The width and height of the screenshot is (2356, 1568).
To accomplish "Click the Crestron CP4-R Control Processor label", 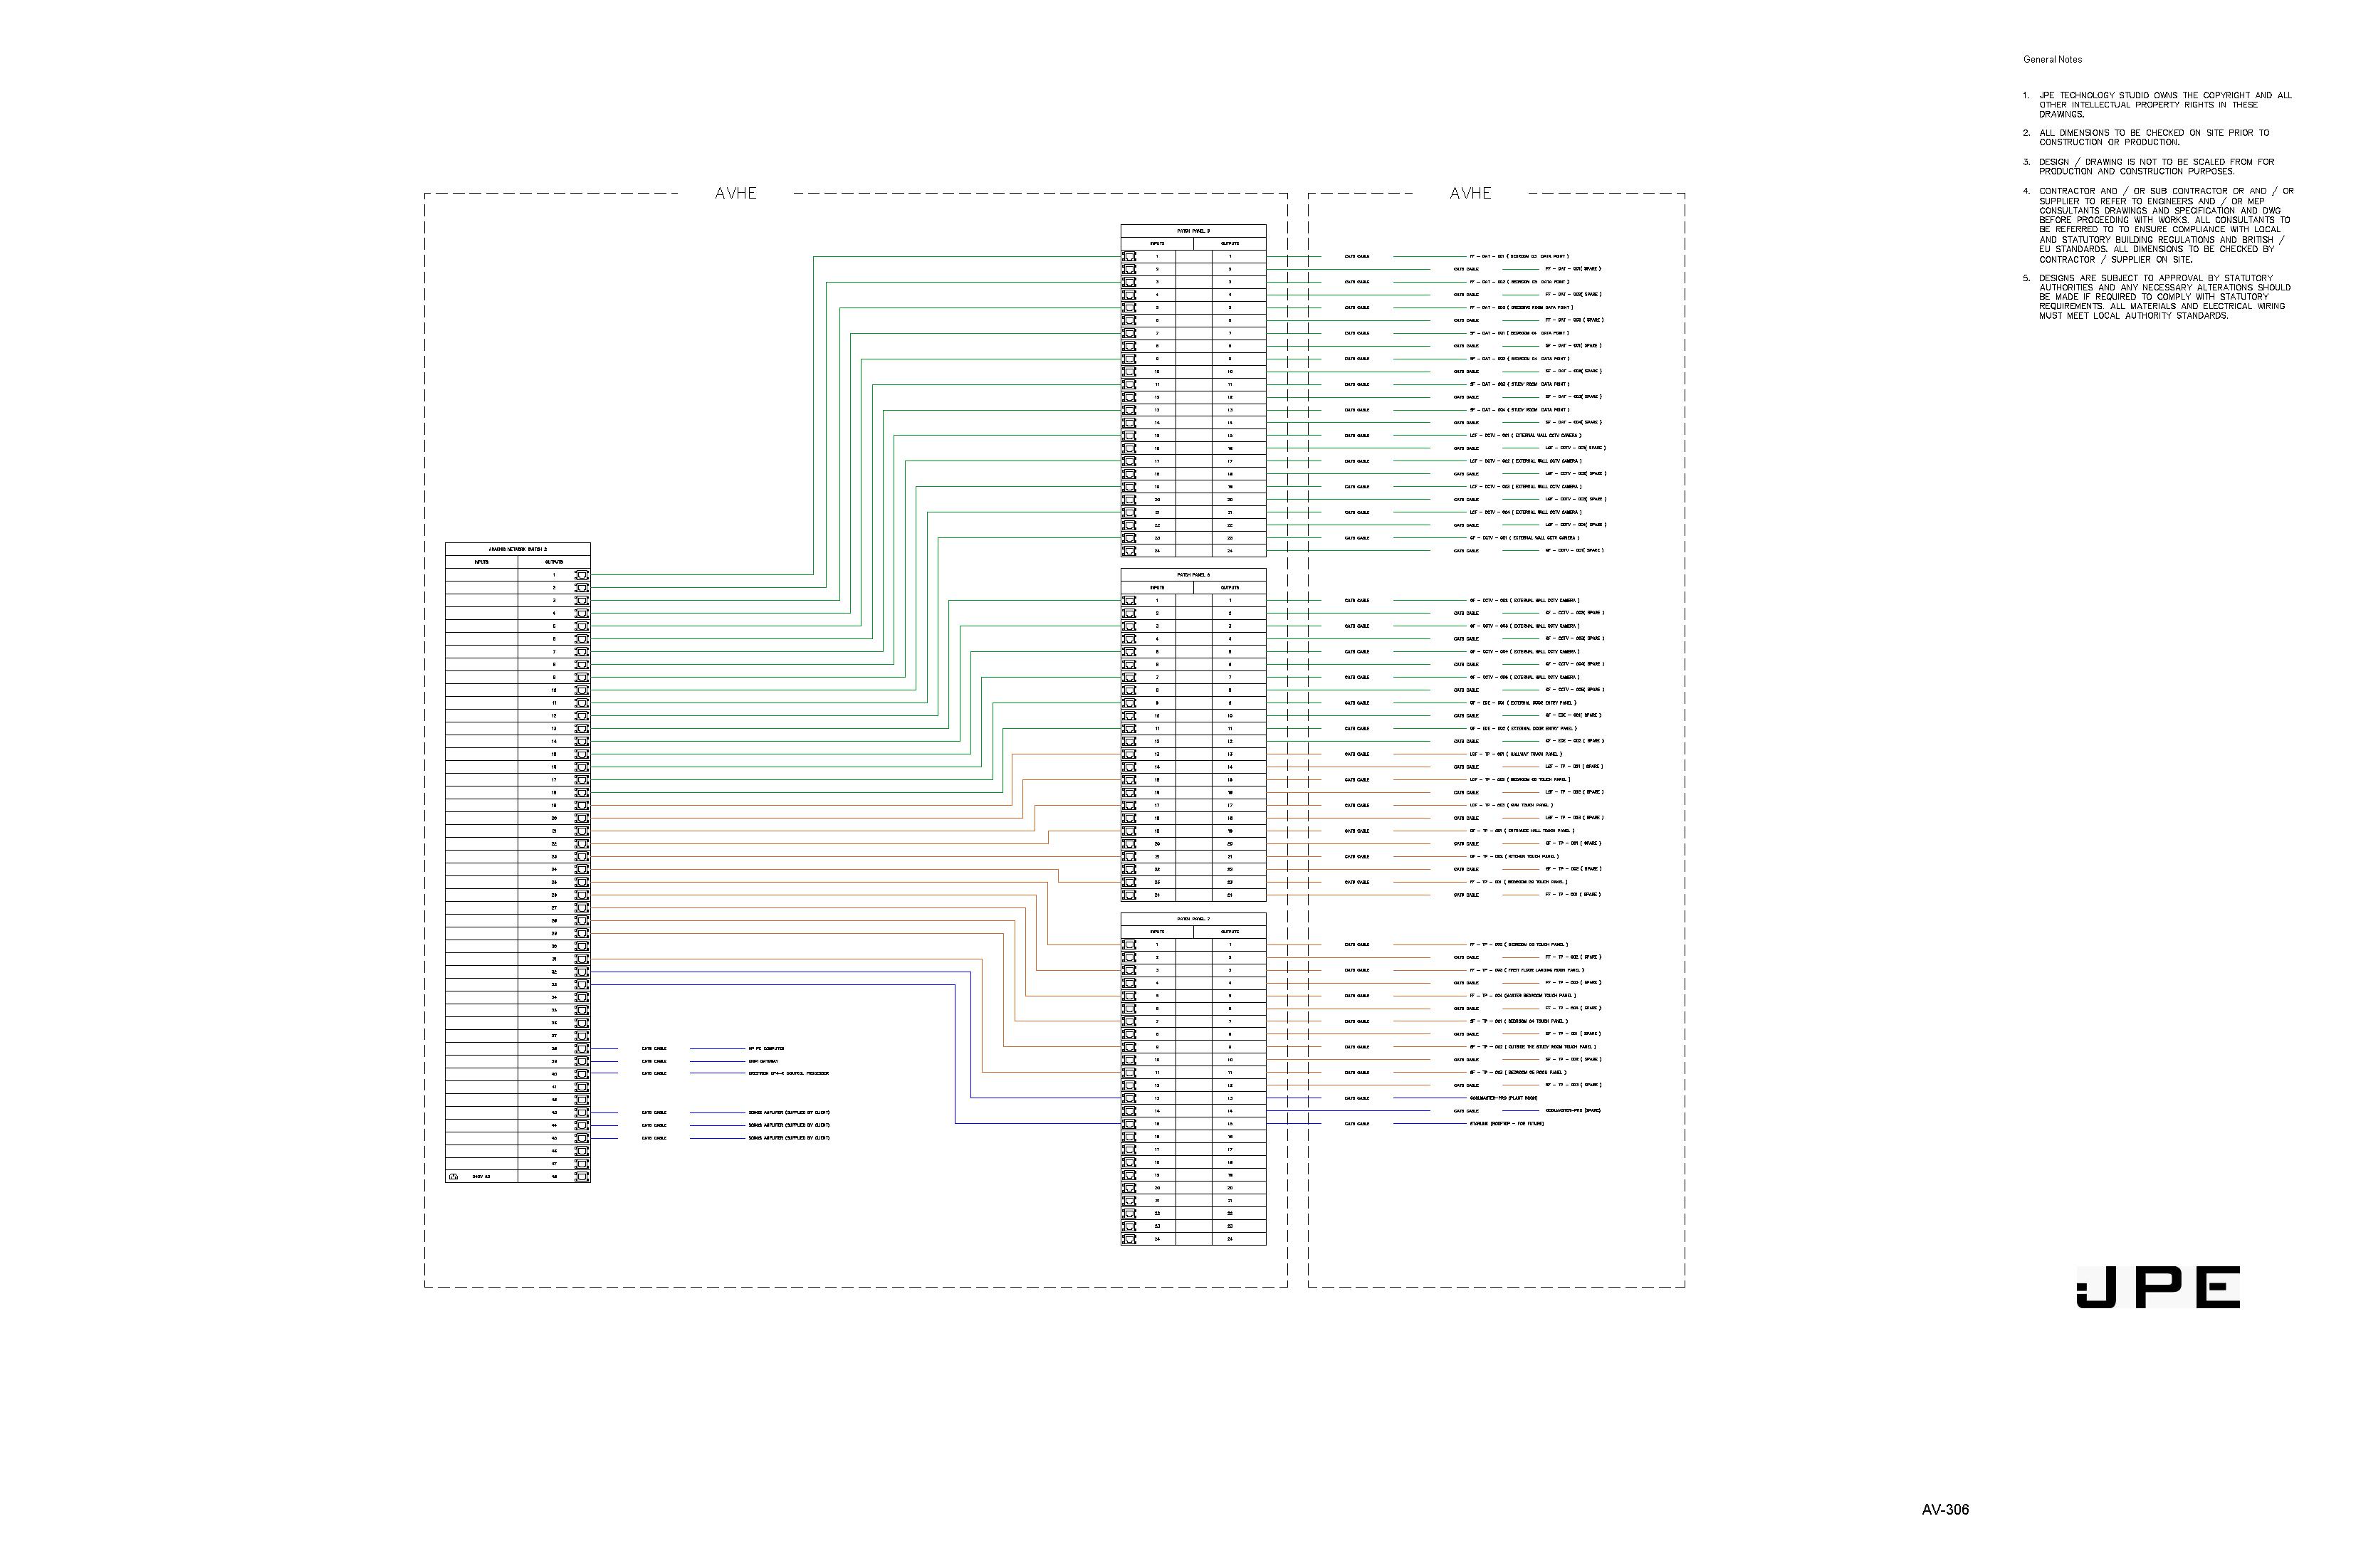I will point(788,1074).
